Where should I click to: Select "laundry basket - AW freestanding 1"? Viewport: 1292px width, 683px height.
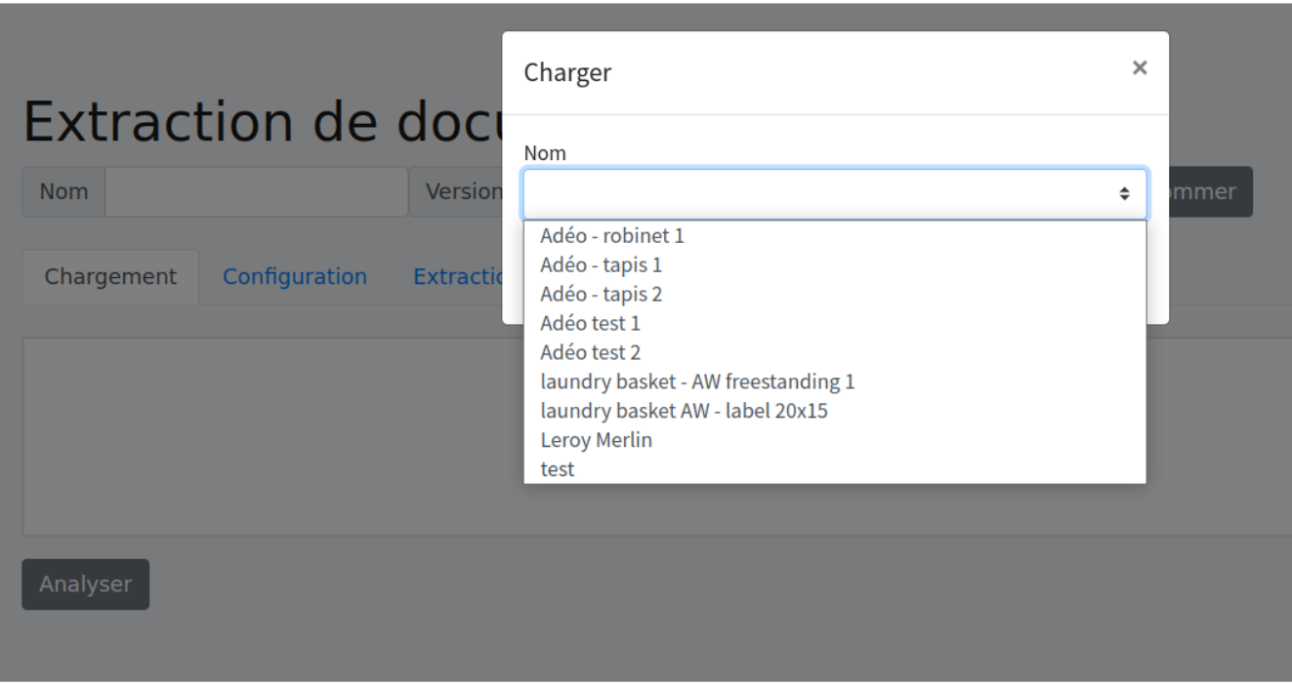[697, 382]
